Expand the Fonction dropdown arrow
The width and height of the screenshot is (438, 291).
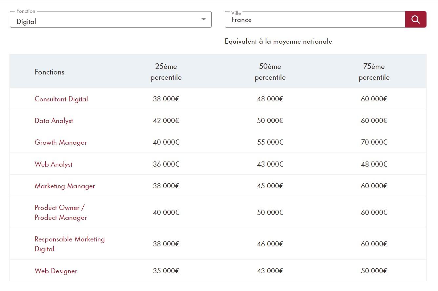pos(203,19)
